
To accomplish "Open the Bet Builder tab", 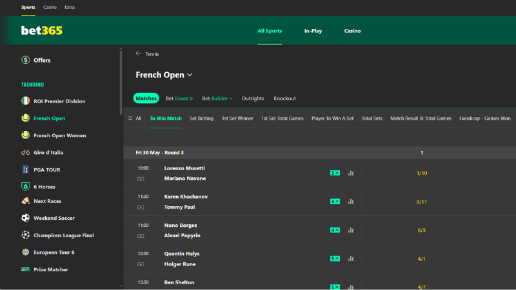I will tap(217, 99).
